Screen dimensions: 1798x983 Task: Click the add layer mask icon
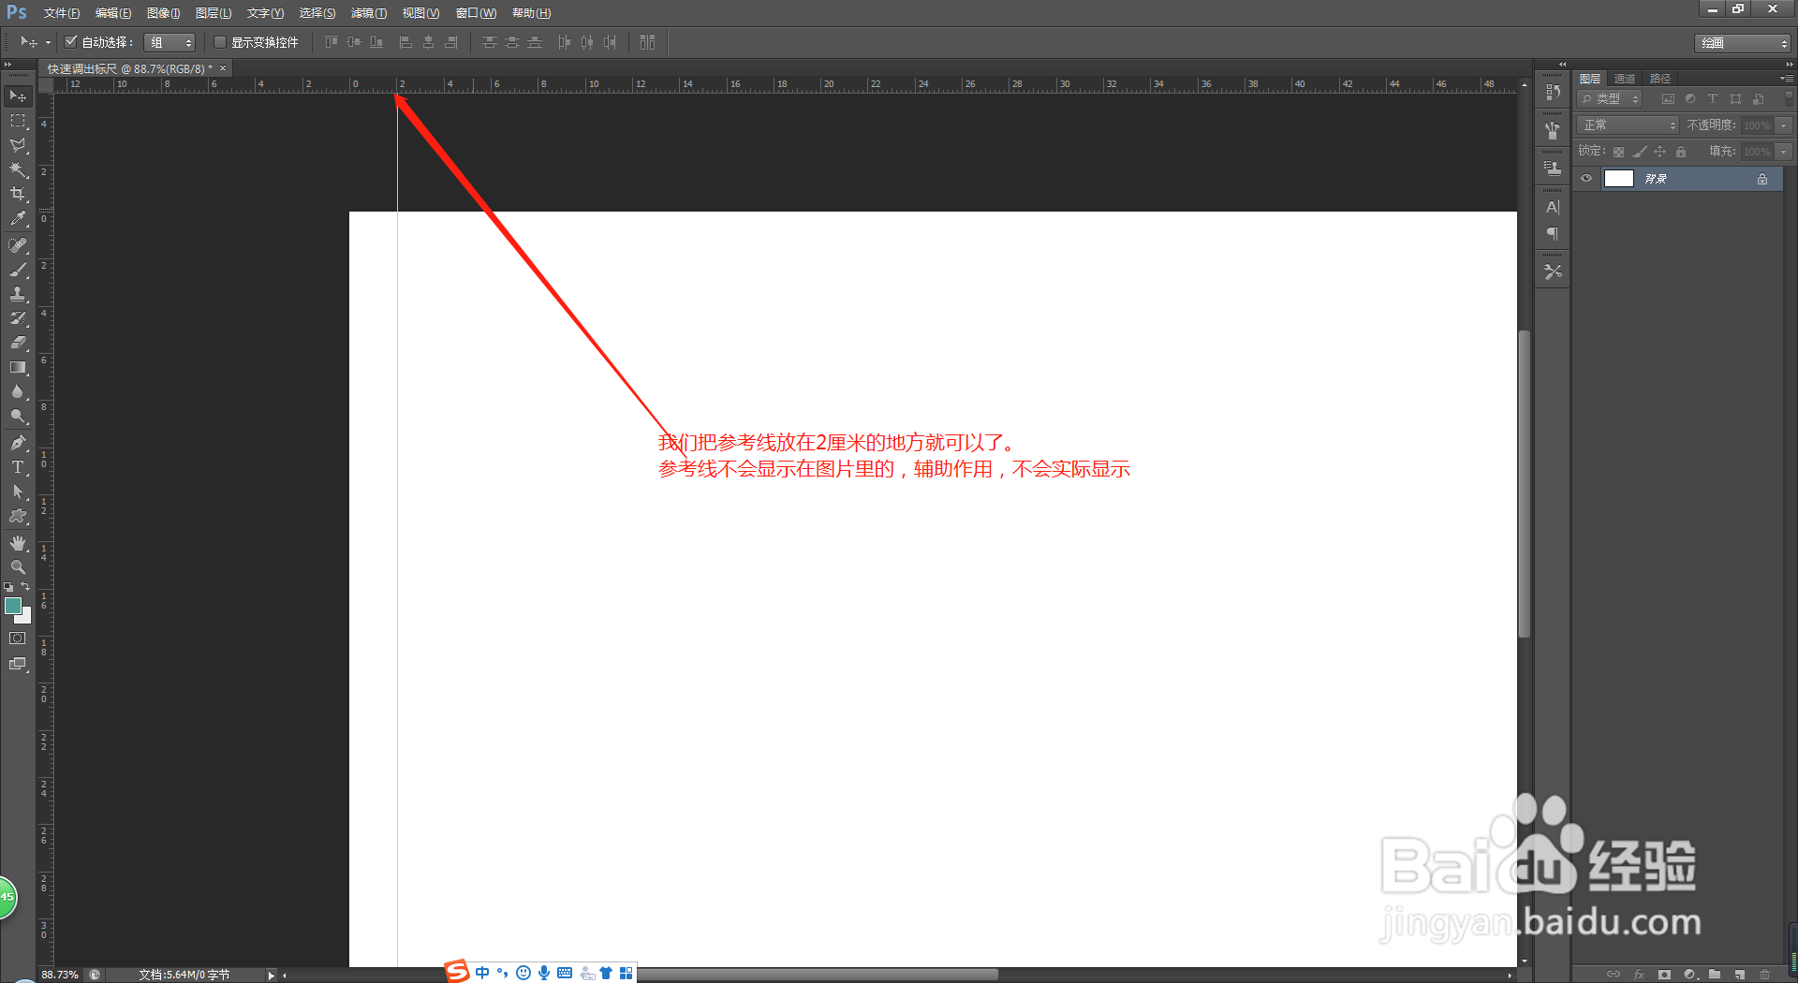click(x=1664, y=975)
